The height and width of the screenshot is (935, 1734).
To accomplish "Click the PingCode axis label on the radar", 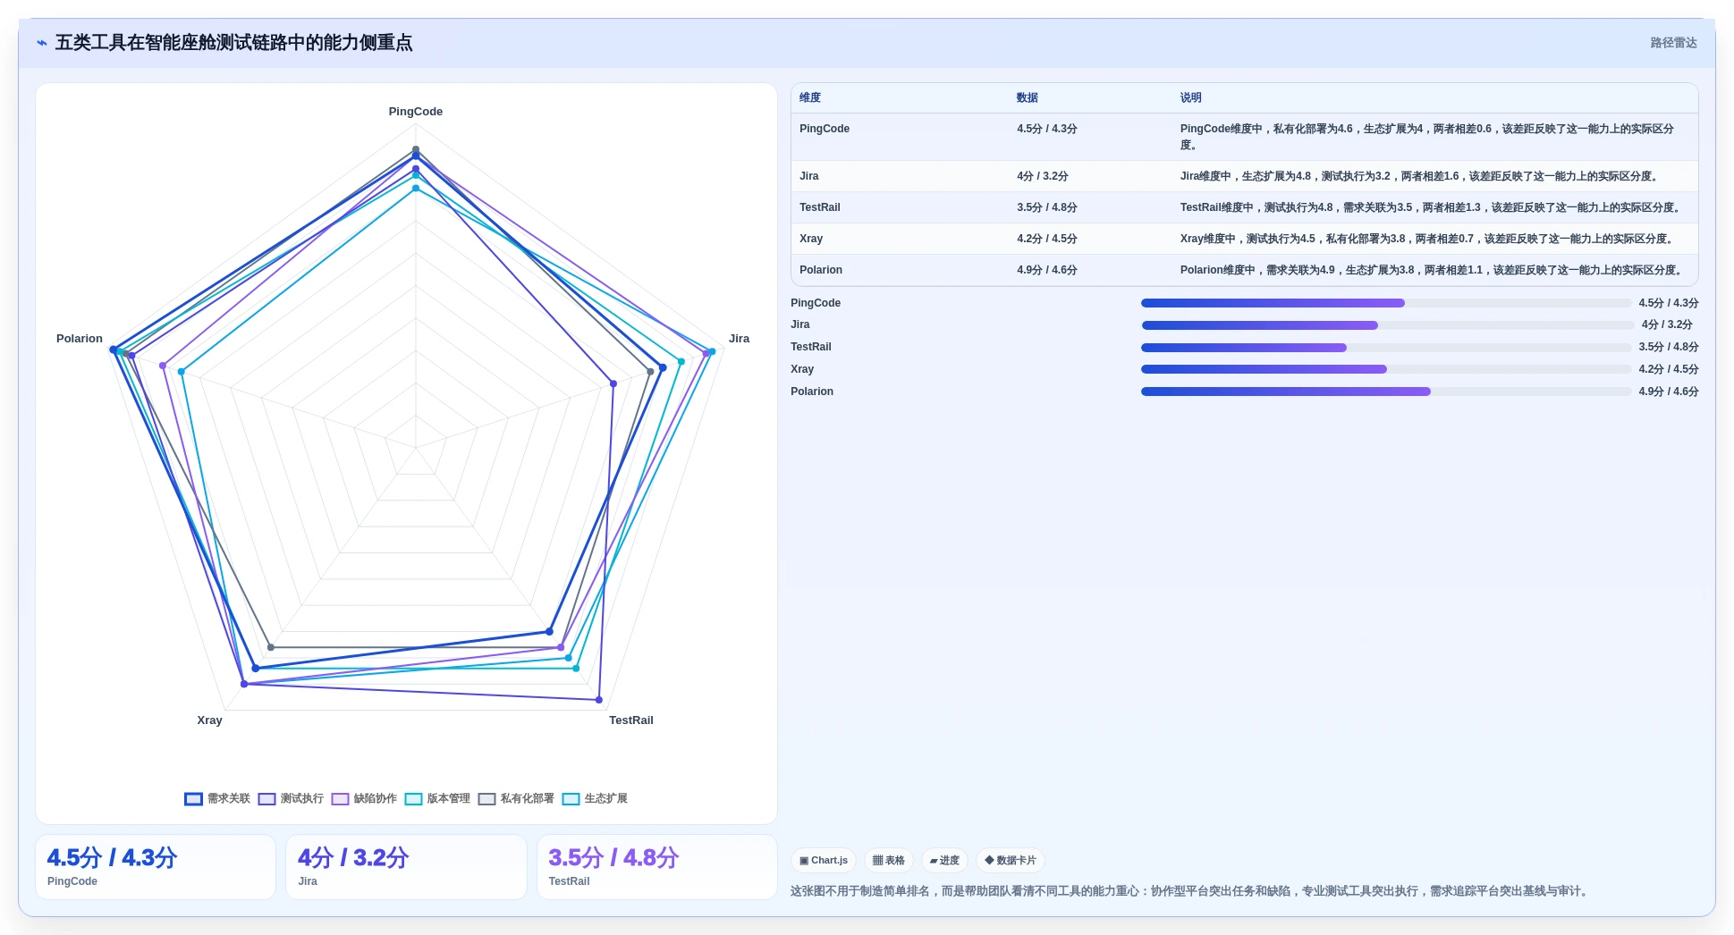I will [x=416, y=112].
